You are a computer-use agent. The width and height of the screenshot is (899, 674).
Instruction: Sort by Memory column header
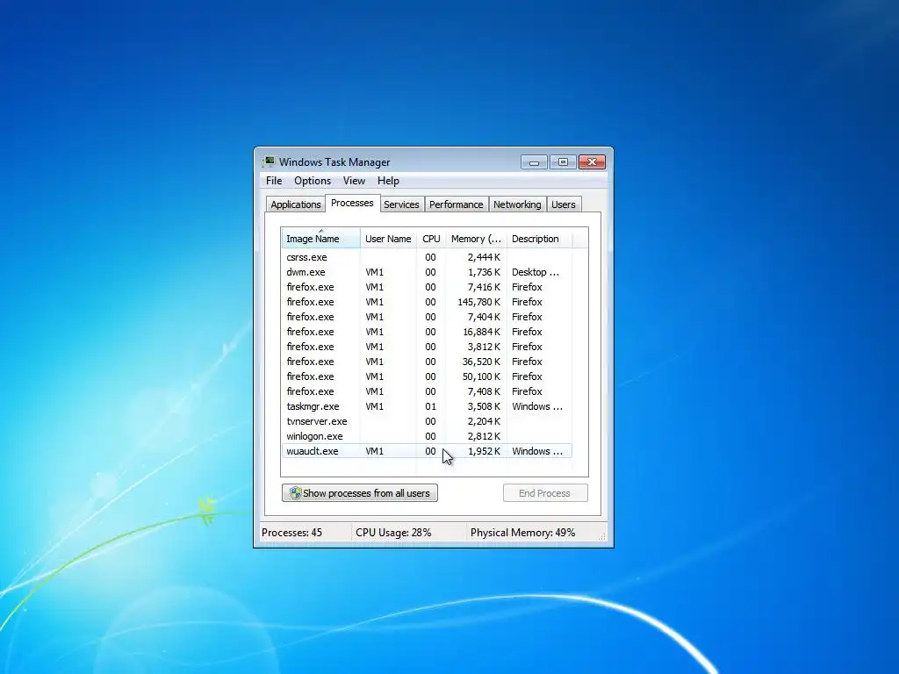click(x=476, y=239)
